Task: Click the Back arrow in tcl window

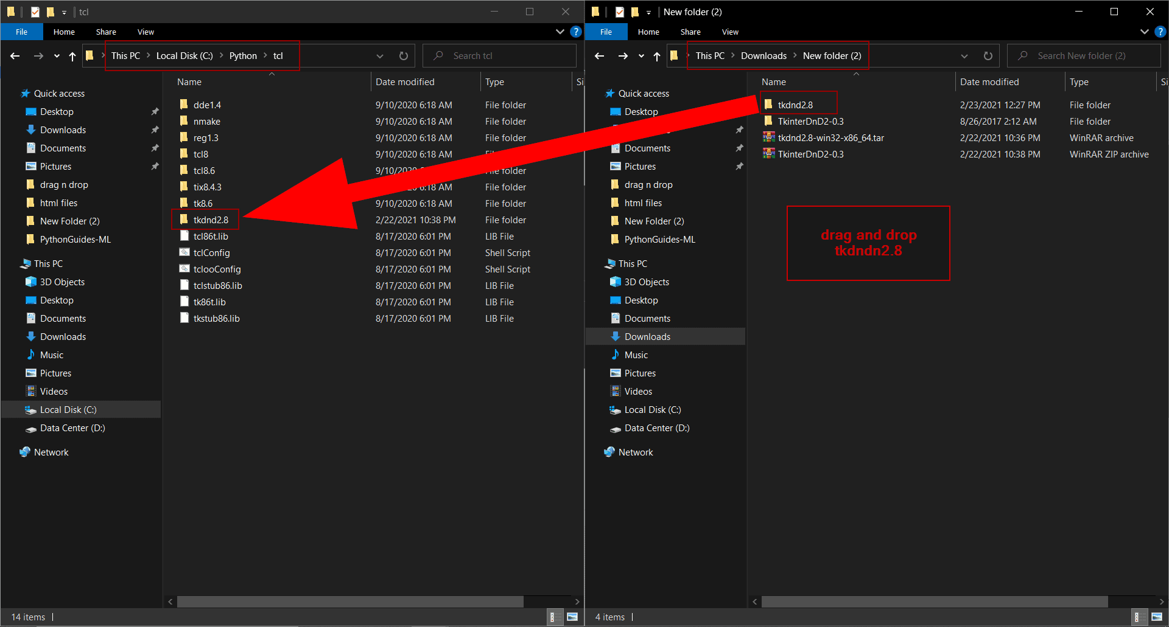Action: coord(15,56)
